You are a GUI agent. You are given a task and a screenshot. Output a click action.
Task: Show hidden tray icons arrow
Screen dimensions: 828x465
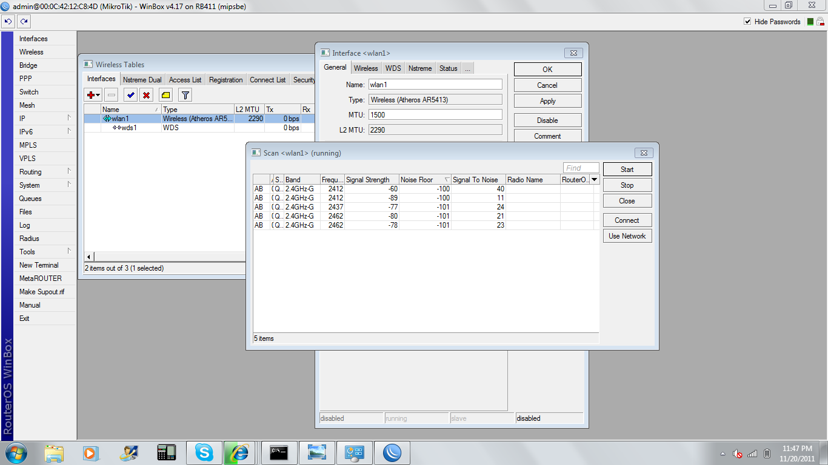(723, 453)
